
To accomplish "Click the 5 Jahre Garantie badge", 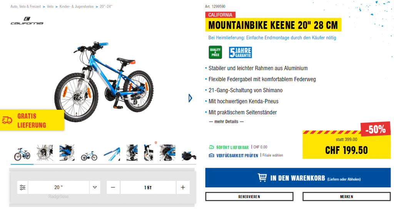I will [x=240, y=52].
